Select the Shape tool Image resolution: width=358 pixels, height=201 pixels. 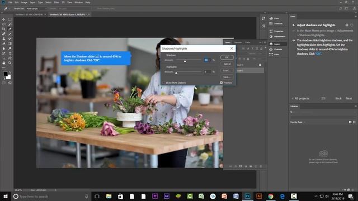point(10,58)
